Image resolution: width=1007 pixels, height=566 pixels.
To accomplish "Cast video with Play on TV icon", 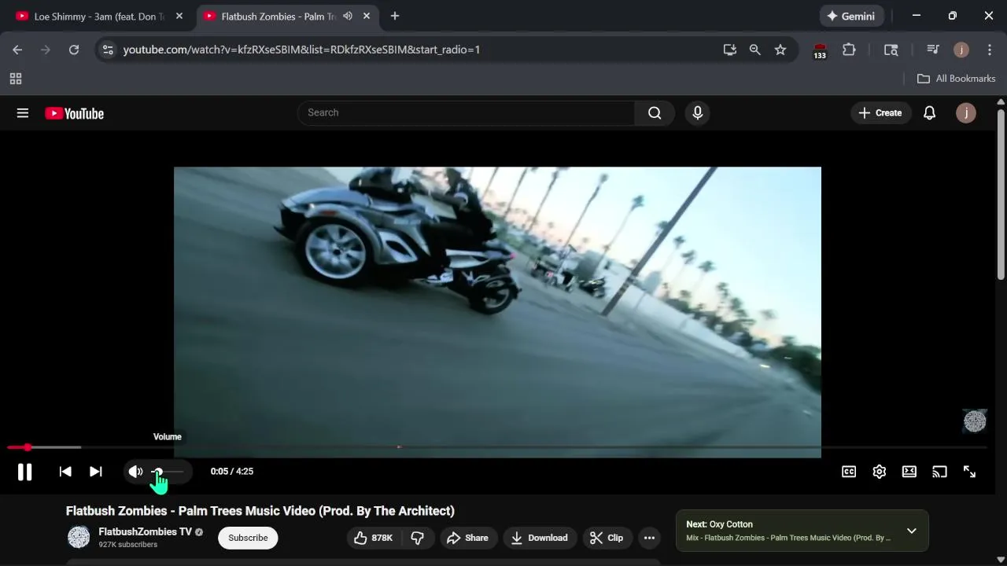I will (x=939, y=472).
